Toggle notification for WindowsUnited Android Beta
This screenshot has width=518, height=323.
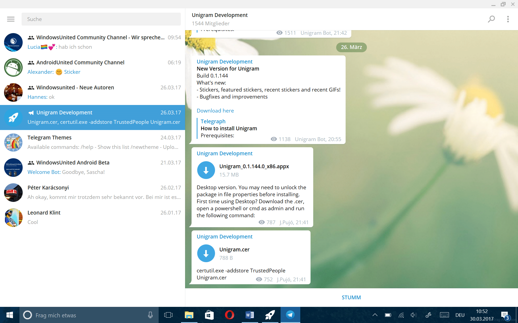(92, 167)
